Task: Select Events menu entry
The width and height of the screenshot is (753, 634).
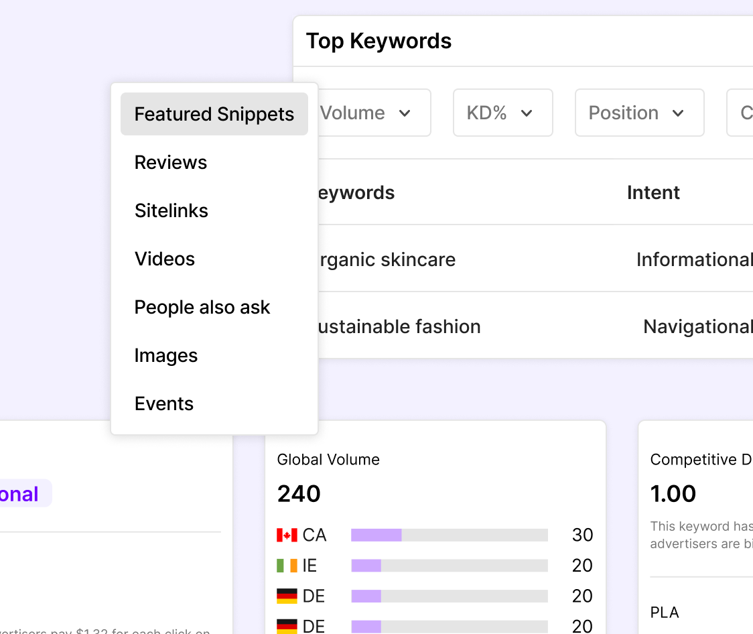Action: [x=163, y=403]
